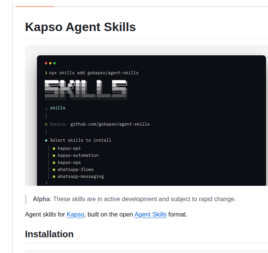Screen dimensions: 268x253
Task: Open the terminal demo image
Action: click(x=146, y=115)
